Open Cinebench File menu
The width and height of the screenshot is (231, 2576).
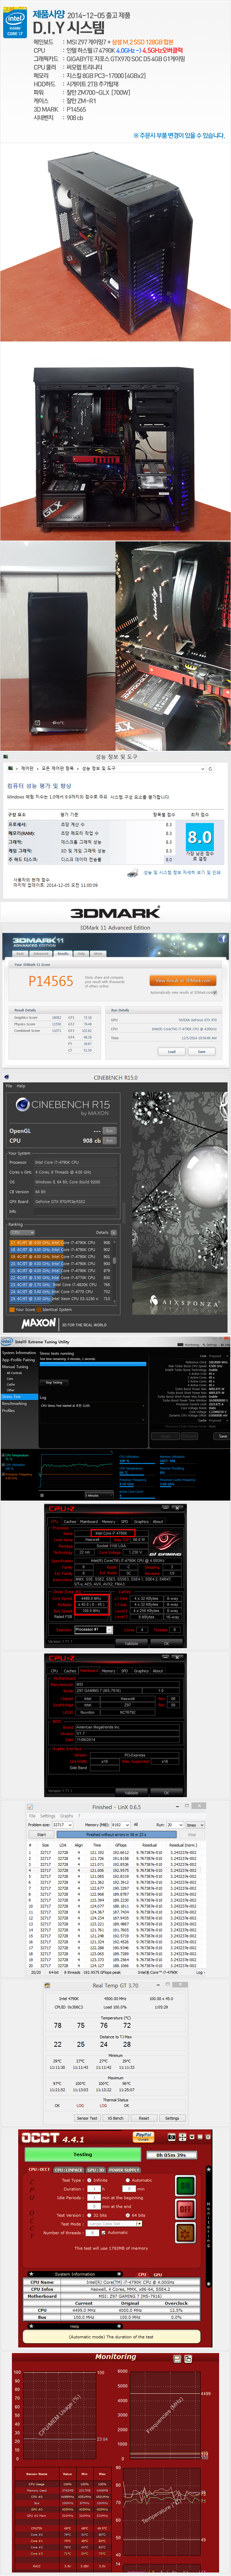pyautogui.click(x=9, y=1086)
